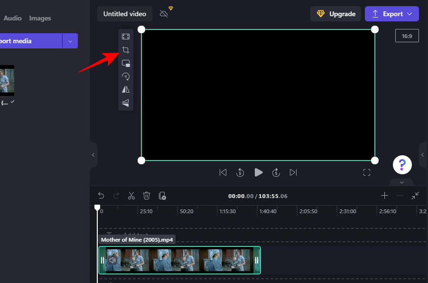Duplicate the clip using the duplicate icon
This screenshot has width=428, height=283.
tap(162, 196)
